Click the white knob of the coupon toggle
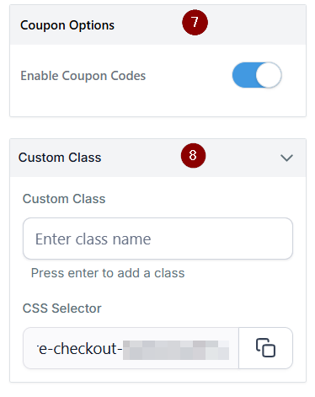 pos(269,75)
